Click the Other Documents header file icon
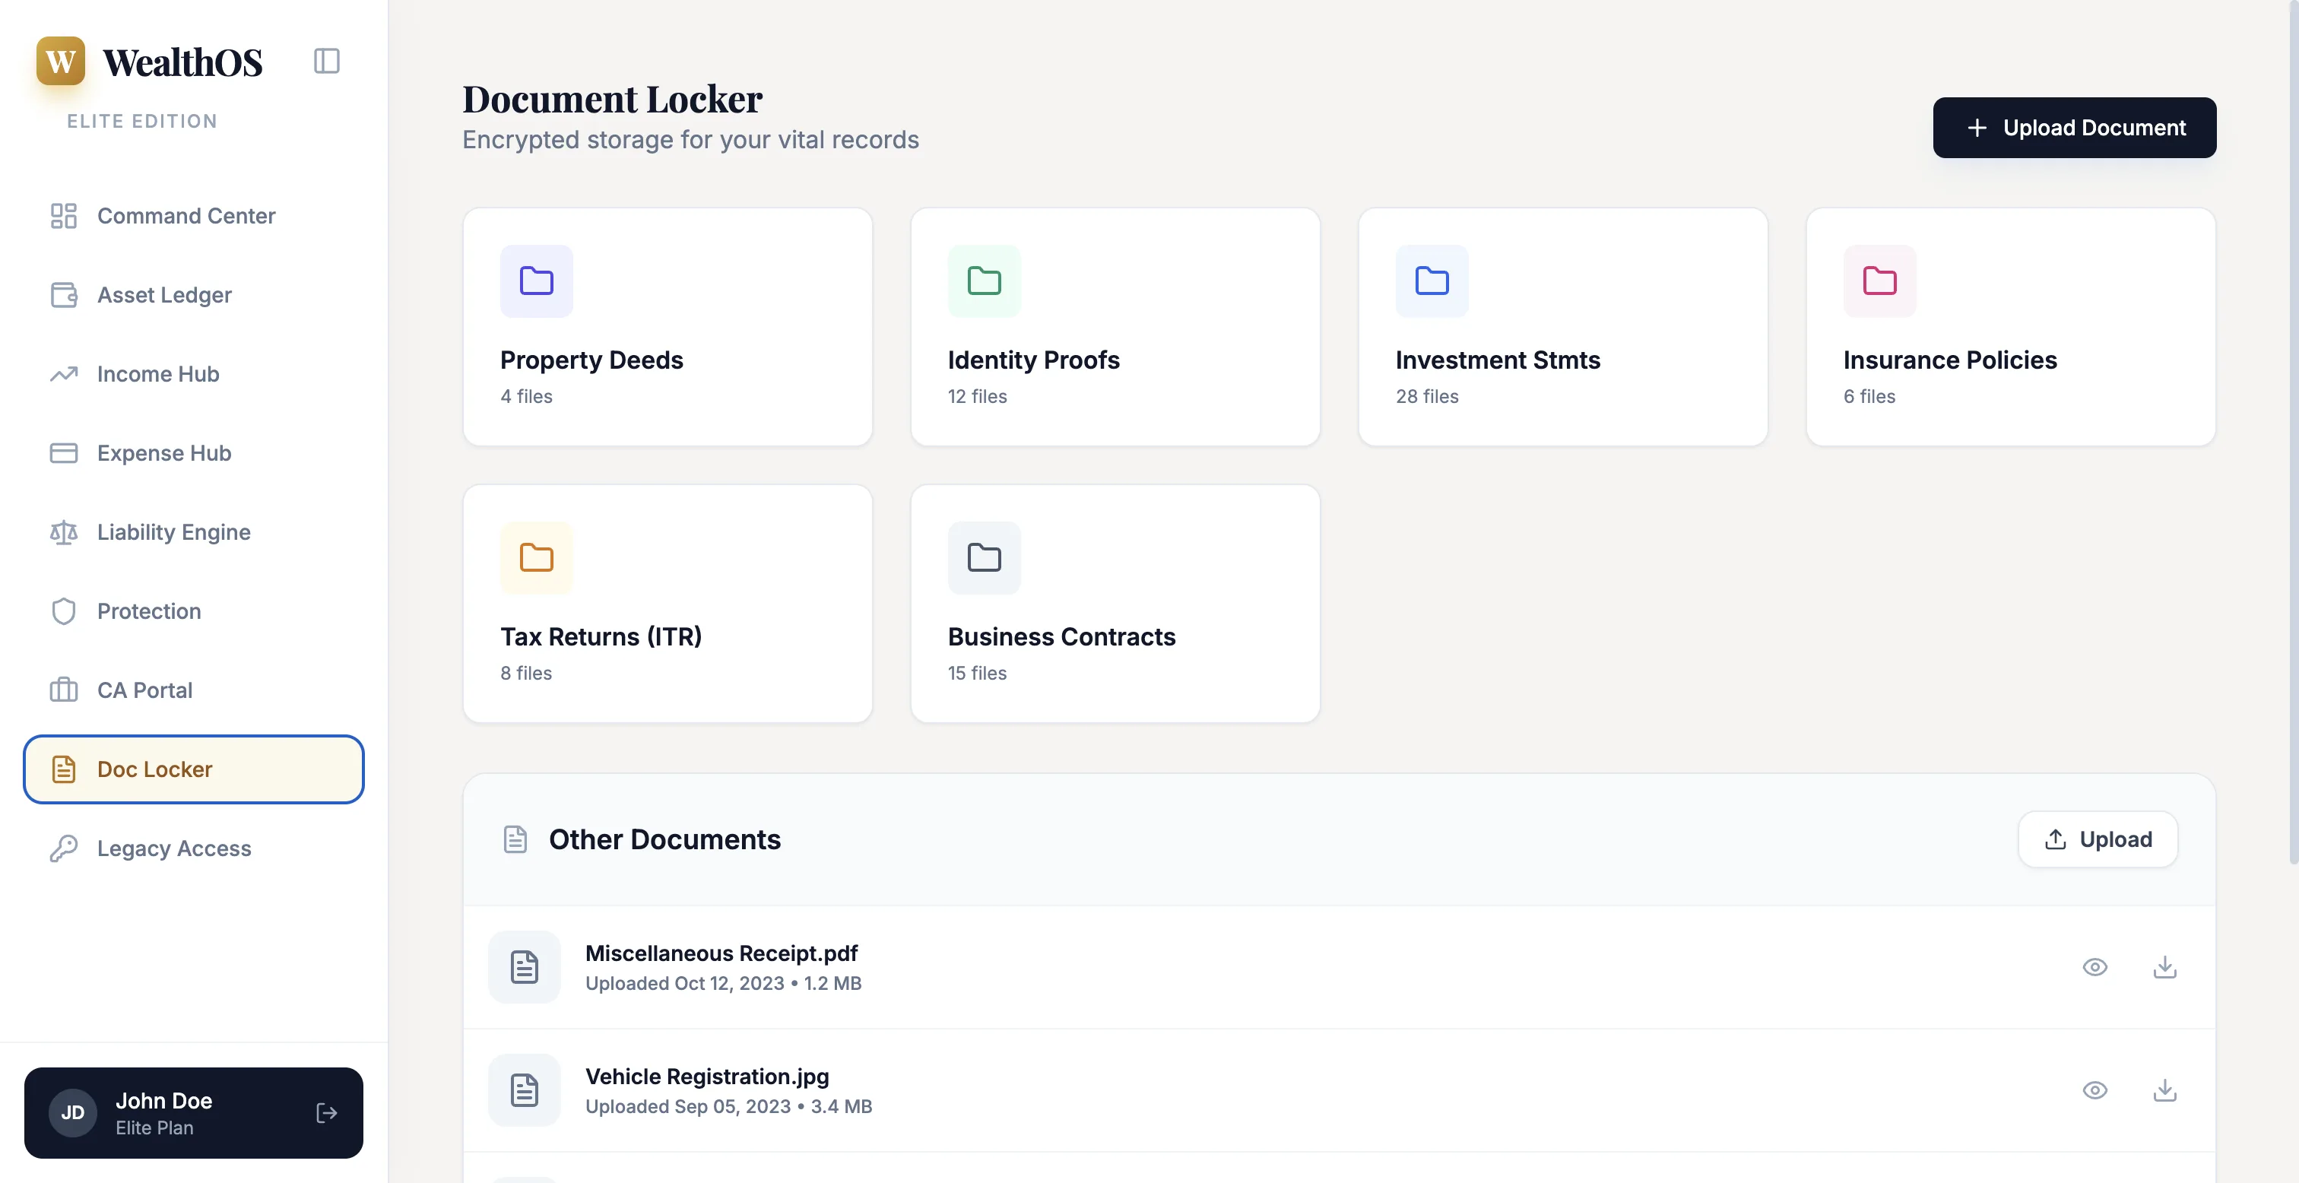 click(x=515, y=839)
